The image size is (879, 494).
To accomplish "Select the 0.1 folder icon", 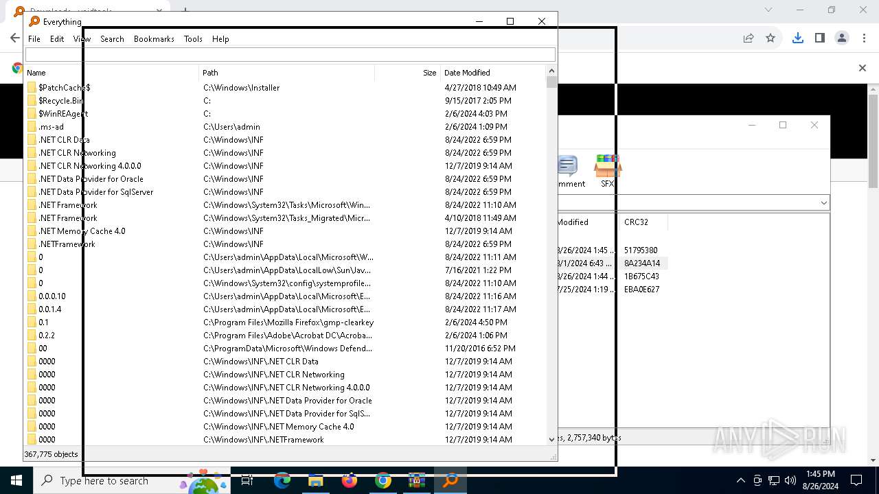I will point(32,322).
